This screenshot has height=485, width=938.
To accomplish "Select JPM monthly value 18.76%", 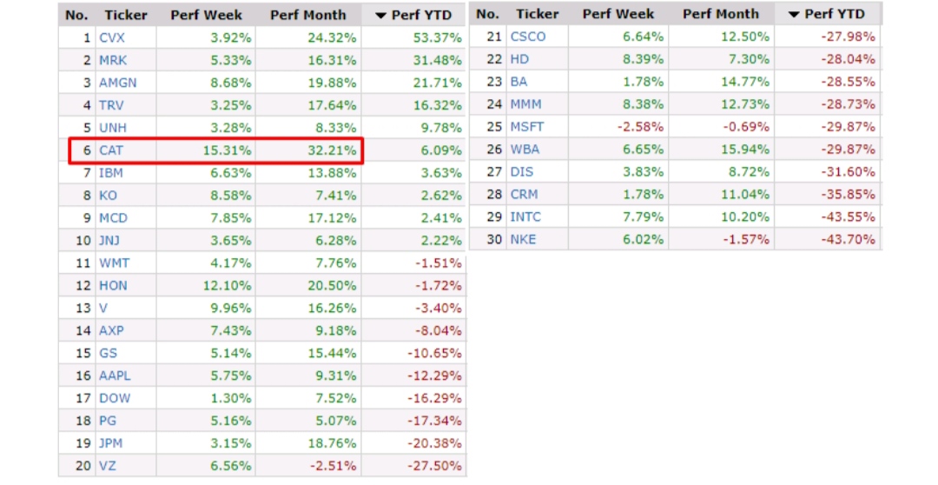I will point(332,443).
